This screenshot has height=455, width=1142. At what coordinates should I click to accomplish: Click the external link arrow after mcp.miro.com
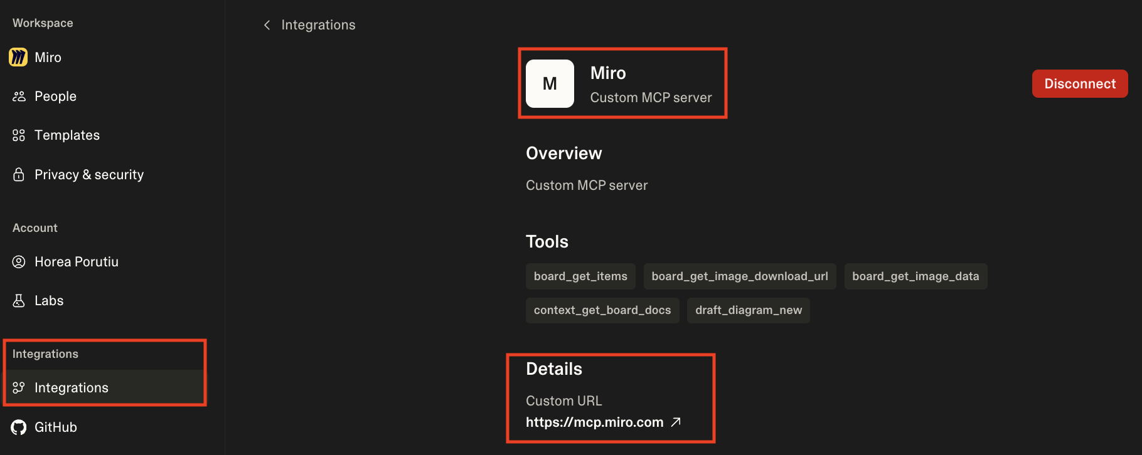[x=676, y=422]
